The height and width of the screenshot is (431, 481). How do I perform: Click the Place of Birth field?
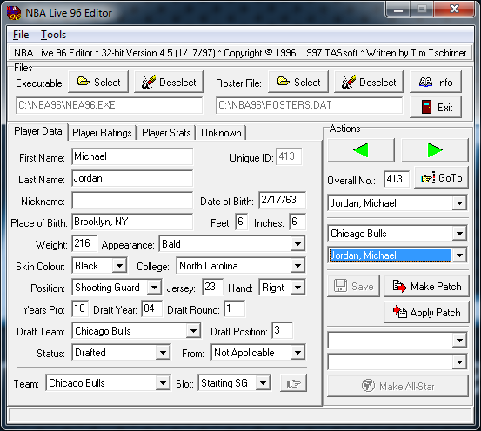click(132, 222)
